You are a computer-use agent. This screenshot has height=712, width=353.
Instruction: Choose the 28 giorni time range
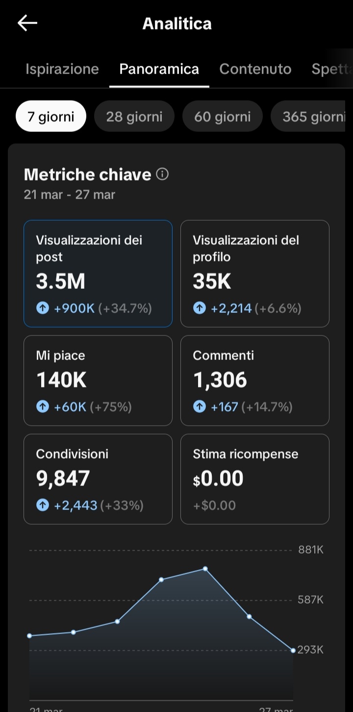tap(134, 117)
